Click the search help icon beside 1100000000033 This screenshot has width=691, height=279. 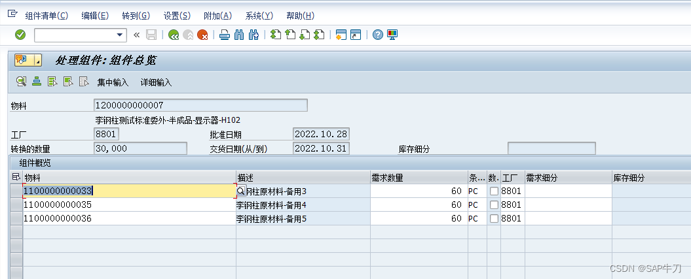coord(240,191)
